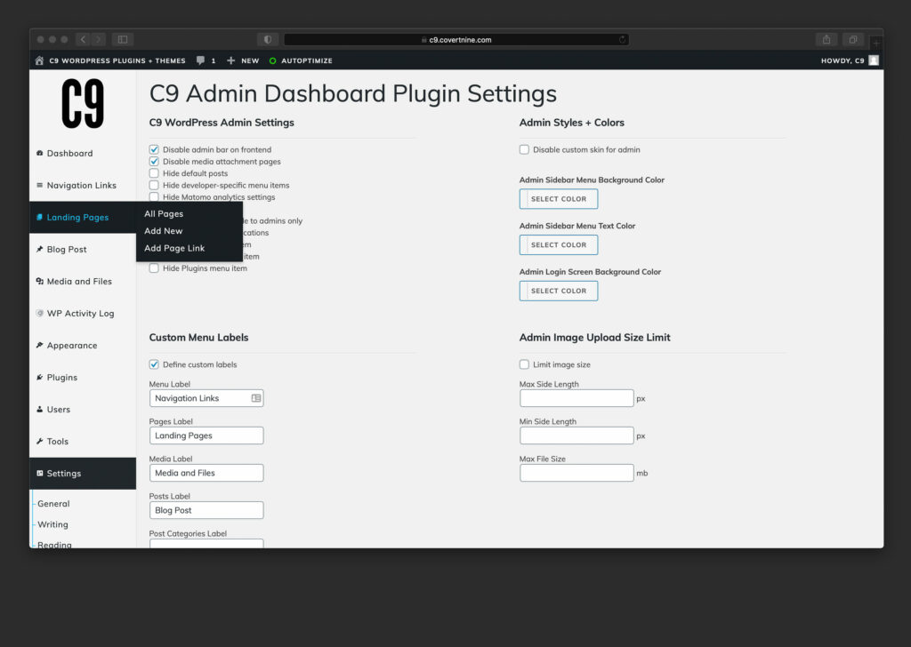Click the user avatar beside Howdy, C9
This screenshot has width=911, height=647.
pyautogui.click(x=874, y=60)
